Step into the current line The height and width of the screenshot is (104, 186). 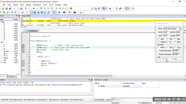click(12, 12)
